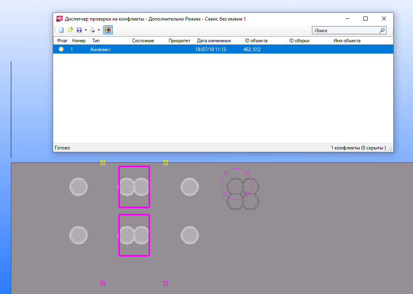Open a saved session with folder icon
The width and height of the screenshot is (413, 294).
[70, 30]
